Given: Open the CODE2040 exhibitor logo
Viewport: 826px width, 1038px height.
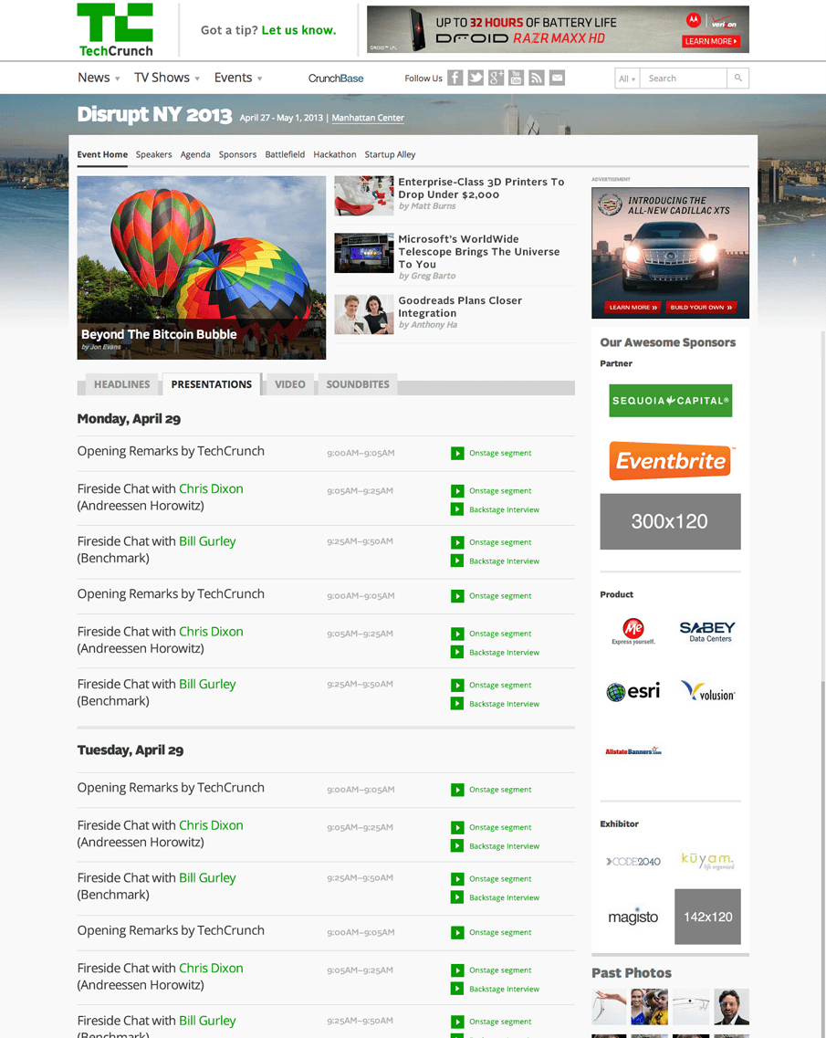Looking at the screenshot, I should click(x=633, y=861).
